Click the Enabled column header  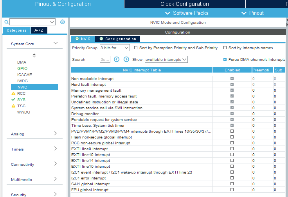pos(232,70)
